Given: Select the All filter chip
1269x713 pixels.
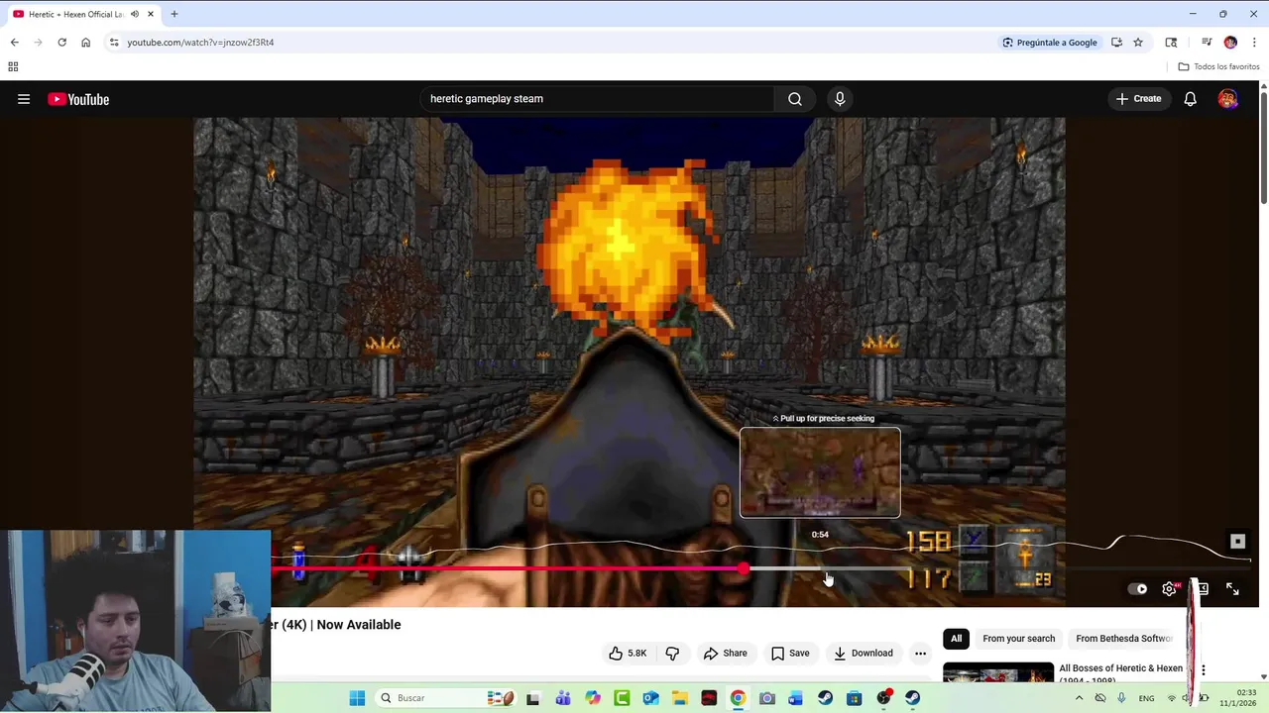Looking at the screenshot, I should coord(957,639).
